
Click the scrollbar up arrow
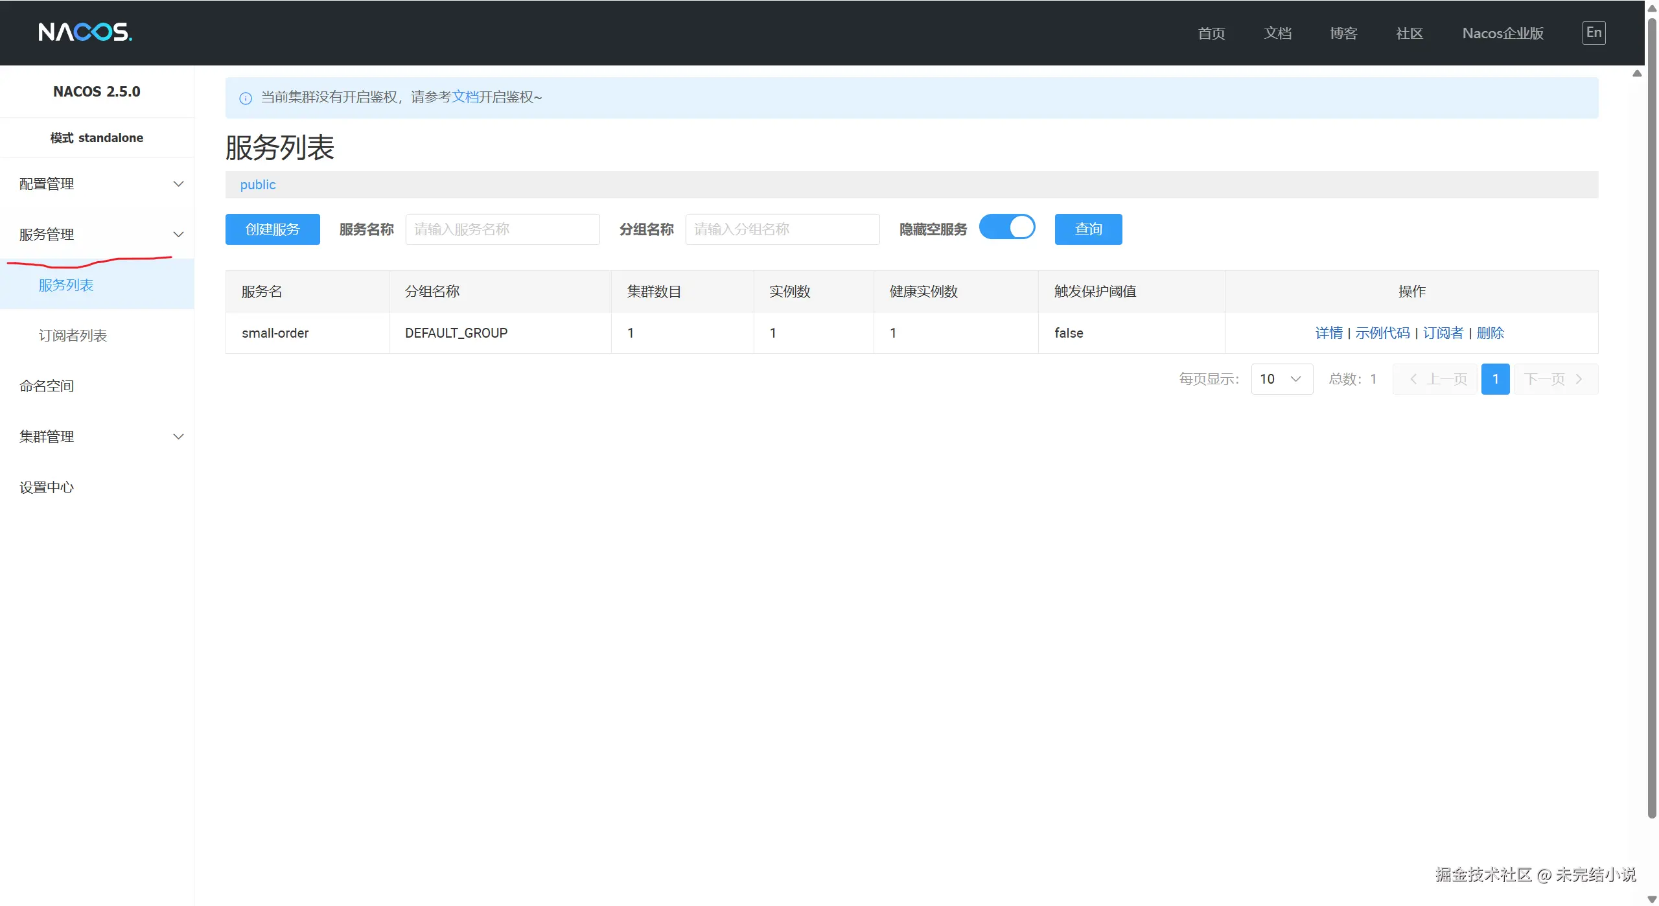[1652, 8]
